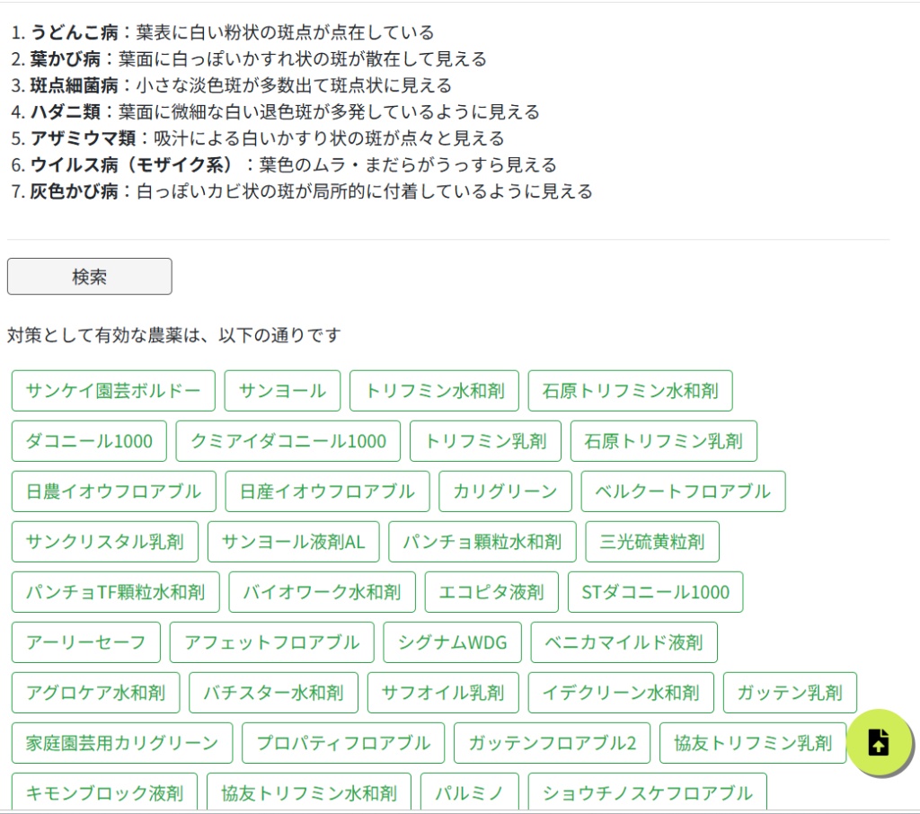Click the 検索 search button

89,277
